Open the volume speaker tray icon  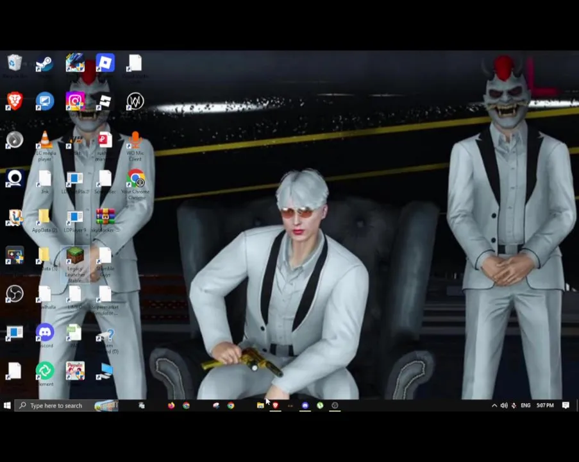504,406
